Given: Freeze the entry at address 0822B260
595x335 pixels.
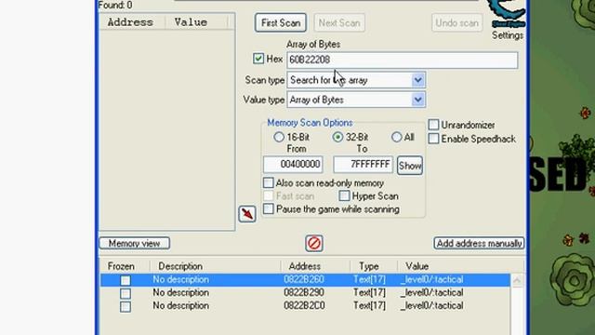Looking at the screenshot, I should tap(126, 280).
